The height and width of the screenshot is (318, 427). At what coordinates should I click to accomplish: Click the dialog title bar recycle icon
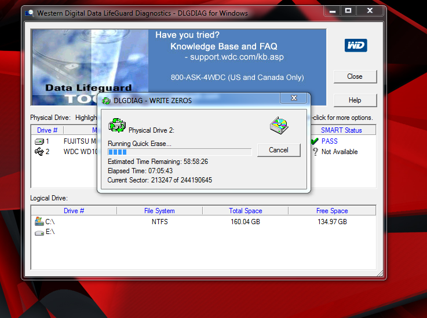coord(106,101)
